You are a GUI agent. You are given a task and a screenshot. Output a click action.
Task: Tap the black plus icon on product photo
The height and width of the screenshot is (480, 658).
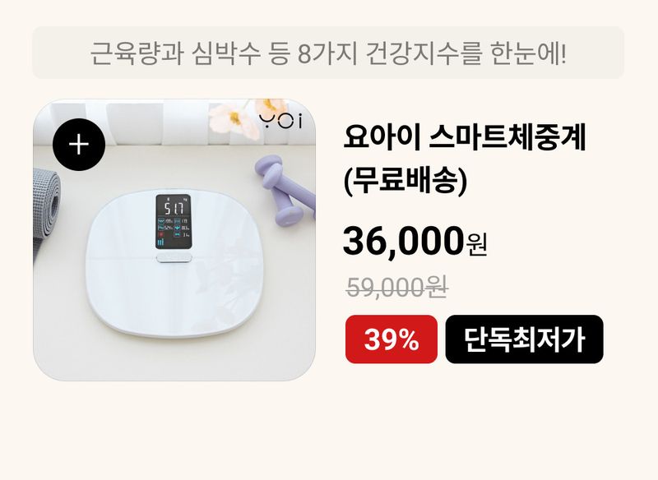tap(79, 145)
